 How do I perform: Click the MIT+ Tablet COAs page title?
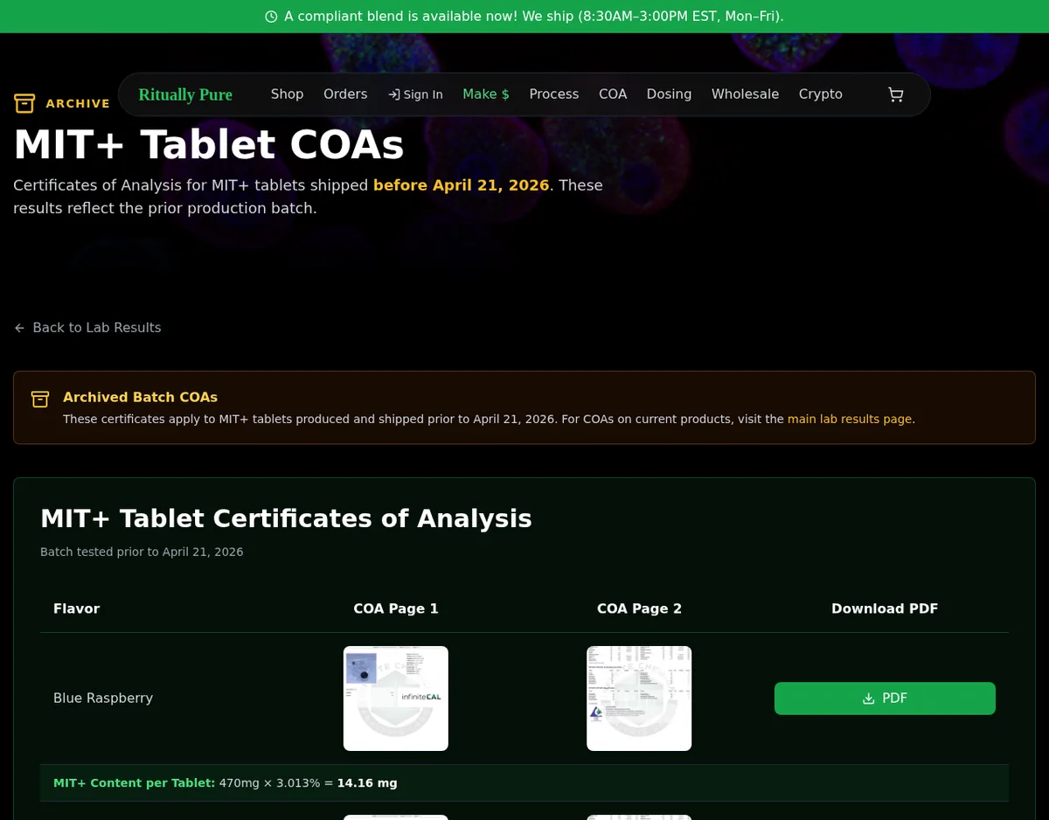[209, 145]
